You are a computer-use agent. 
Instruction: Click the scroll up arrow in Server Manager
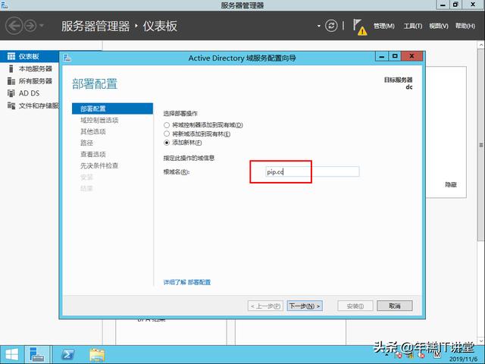pos(481,45)
